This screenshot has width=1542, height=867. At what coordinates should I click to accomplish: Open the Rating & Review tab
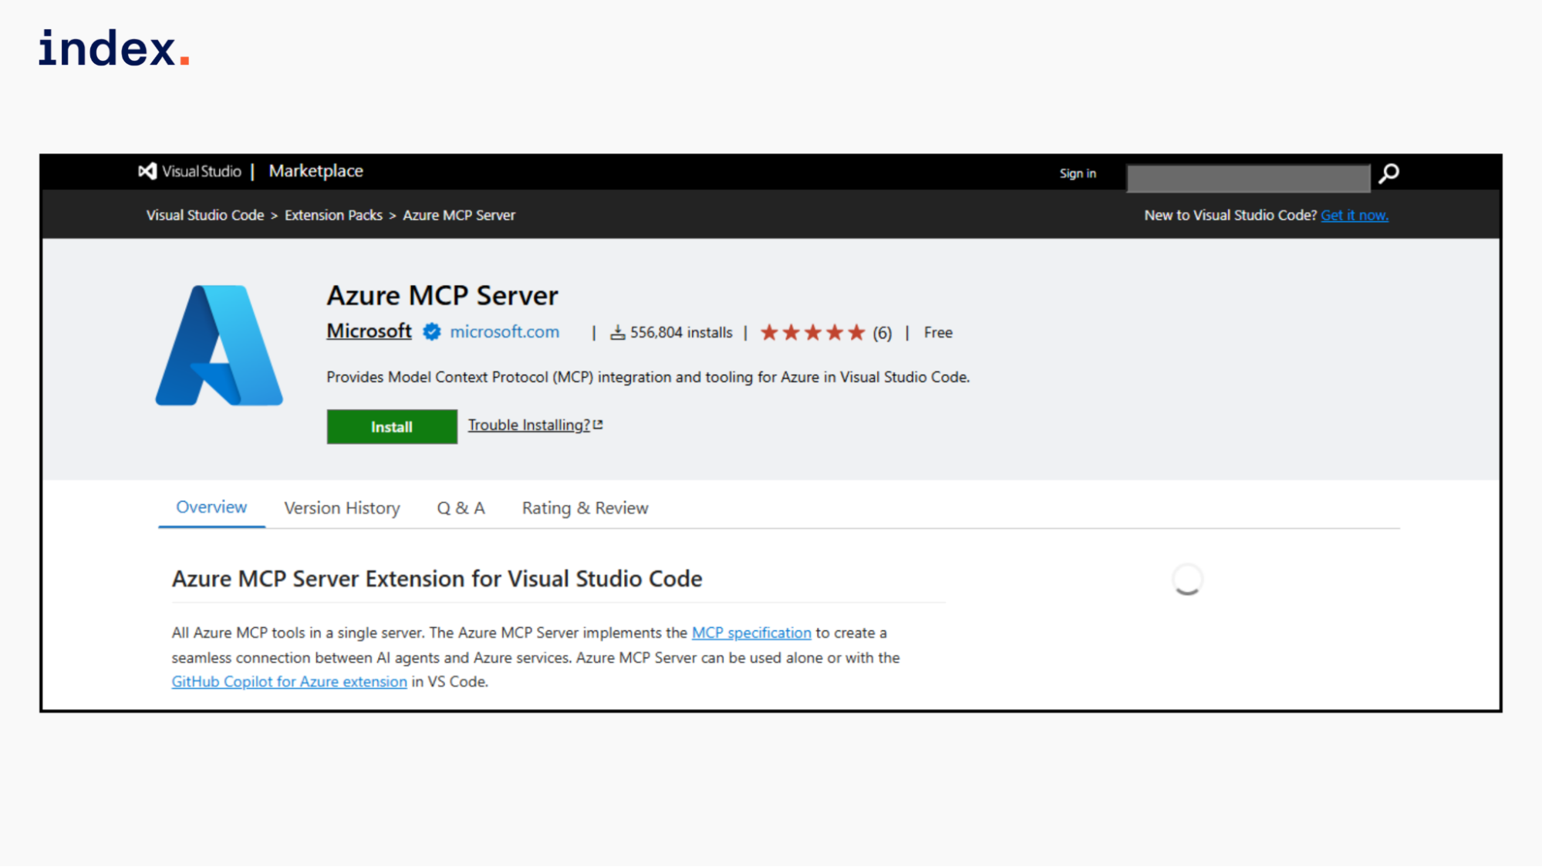coord(585,508)
